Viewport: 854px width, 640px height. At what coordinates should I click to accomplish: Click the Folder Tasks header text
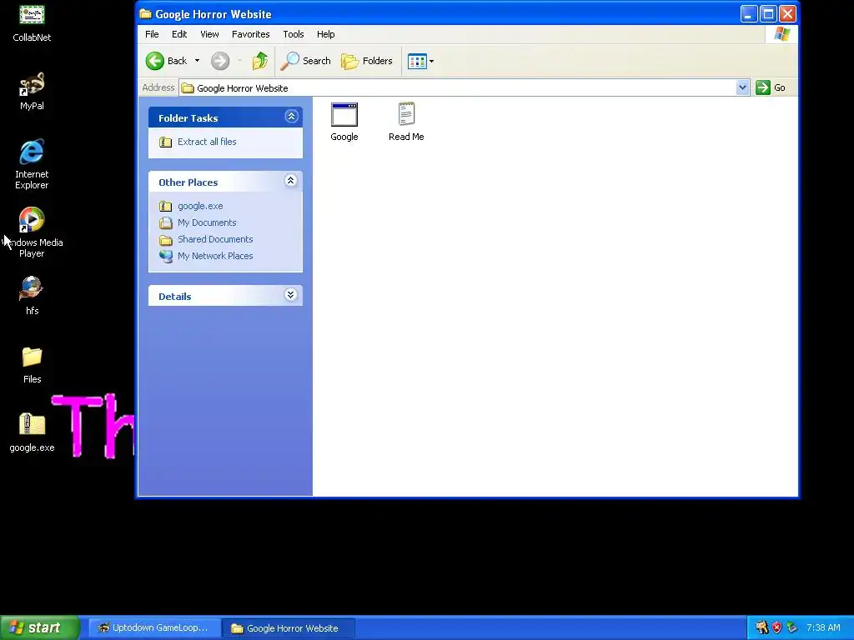coord(188,118)
